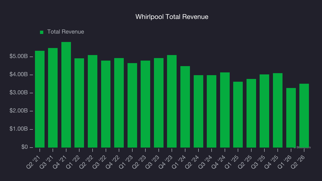Click the '$0' y-axis label
Viewport: 322px width, 181px height.
[x=24, y=147]
